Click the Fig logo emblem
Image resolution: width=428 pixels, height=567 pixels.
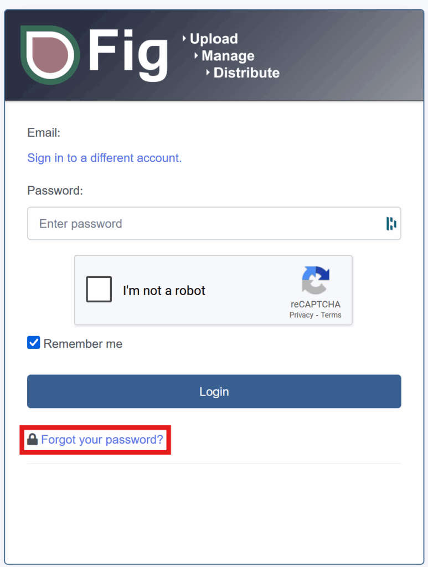tap(50, 55)
